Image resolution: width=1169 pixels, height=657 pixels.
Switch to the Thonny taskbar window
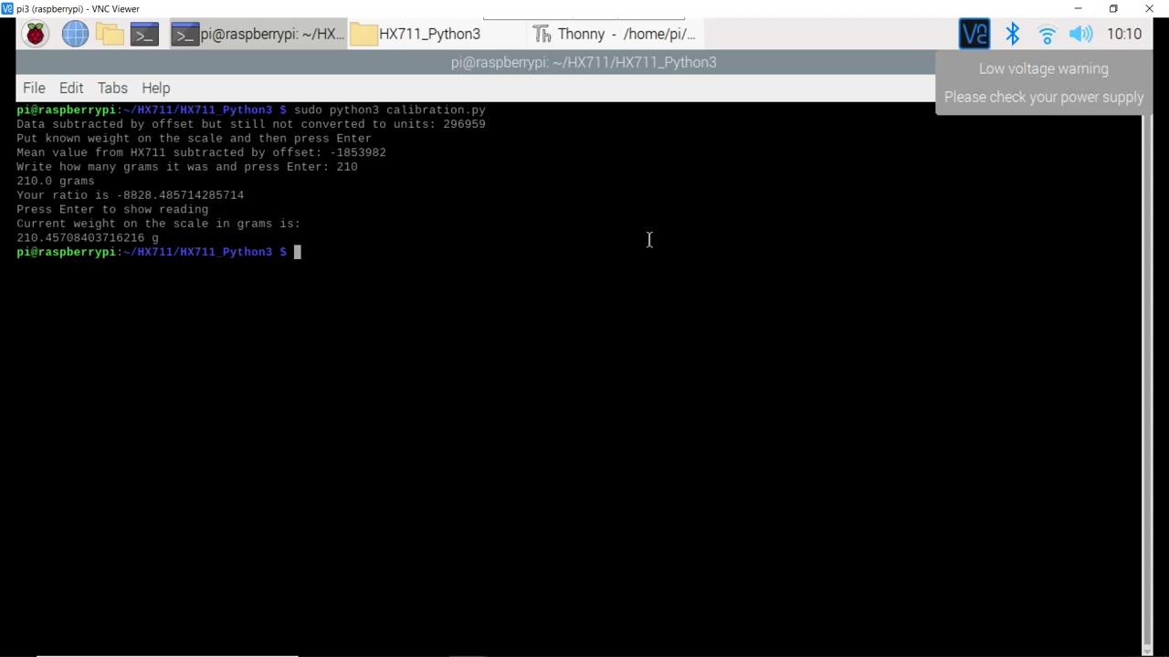tap(615, 35)
